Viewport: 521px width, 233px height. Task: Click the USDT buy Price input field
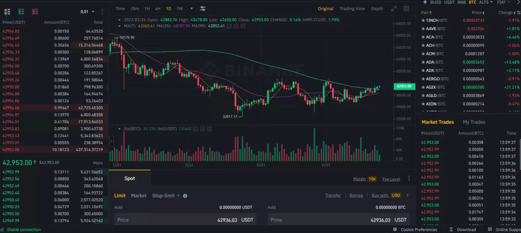coord(185,220)
